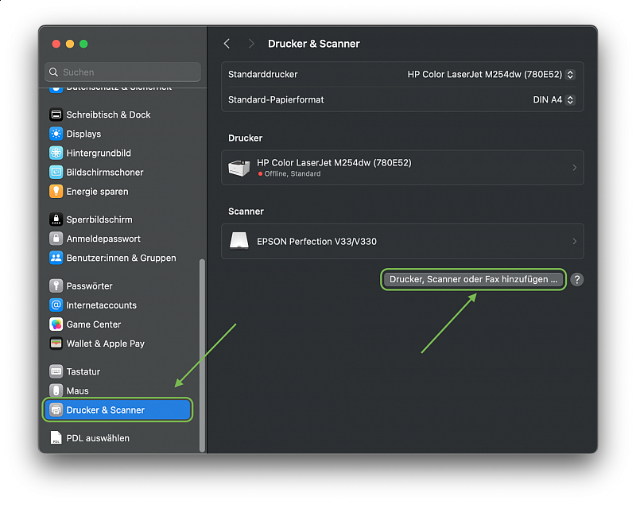Click the Schreibtisch & Dock sidebar icon
This screenshot has width=636, height=505.
tap(56, 115)
